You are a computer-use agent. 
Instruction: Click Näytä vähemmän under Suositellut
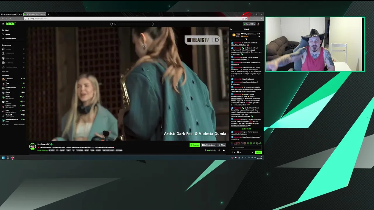pos(19,125)
